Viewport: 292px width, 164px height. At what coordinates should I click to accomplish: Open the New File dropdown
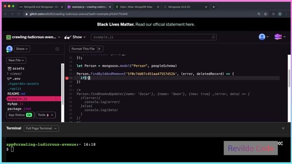coord(16,60)
